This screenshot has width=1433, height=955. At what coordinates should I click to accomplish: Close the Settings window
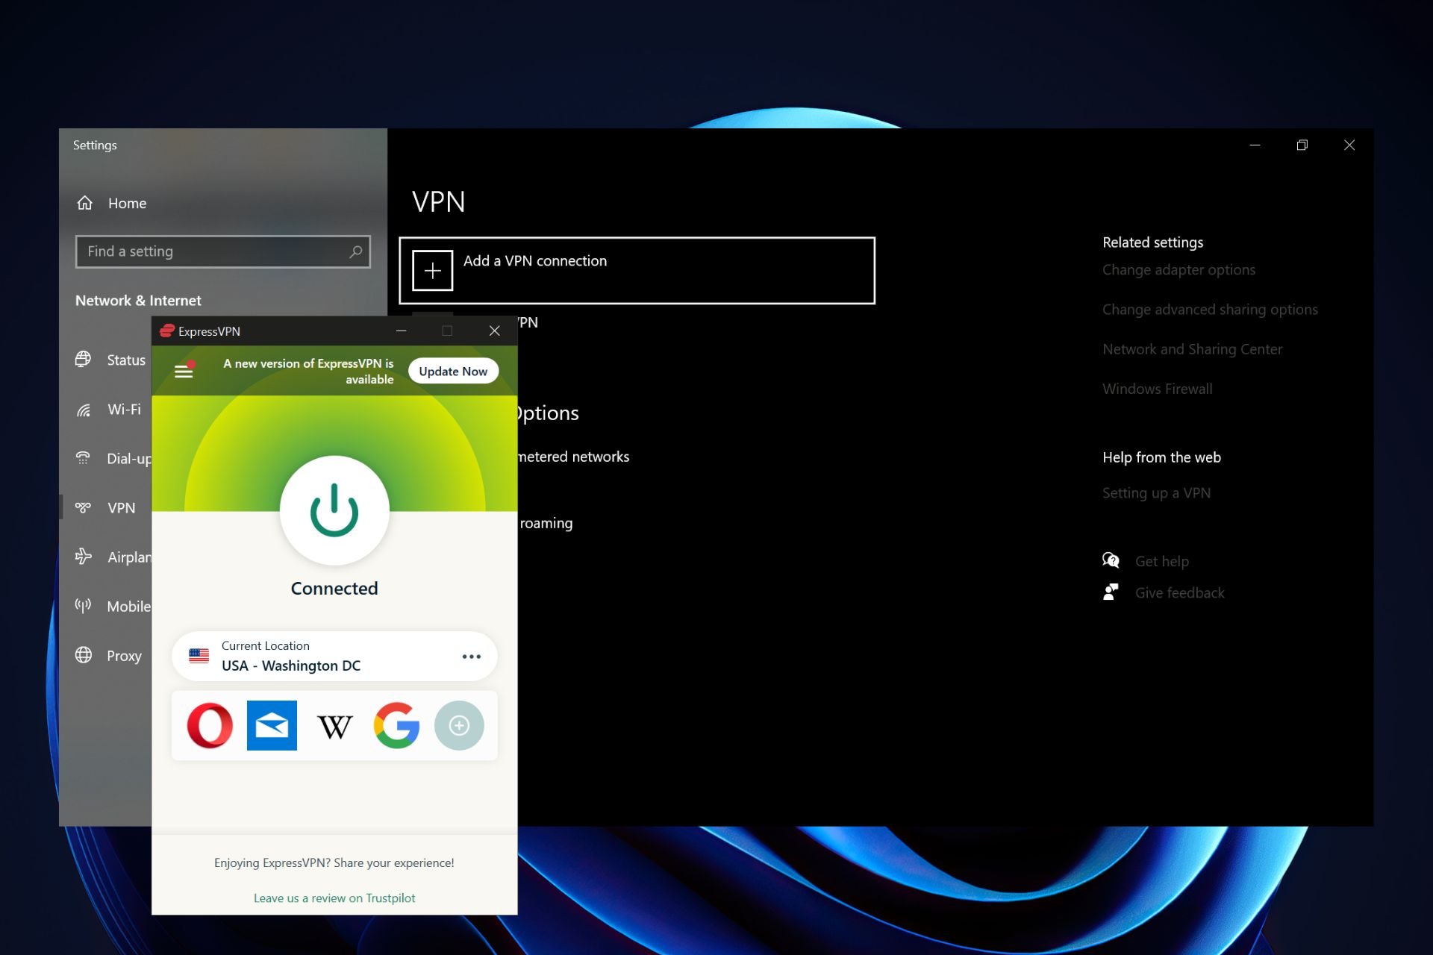(x=1349, y=145)
